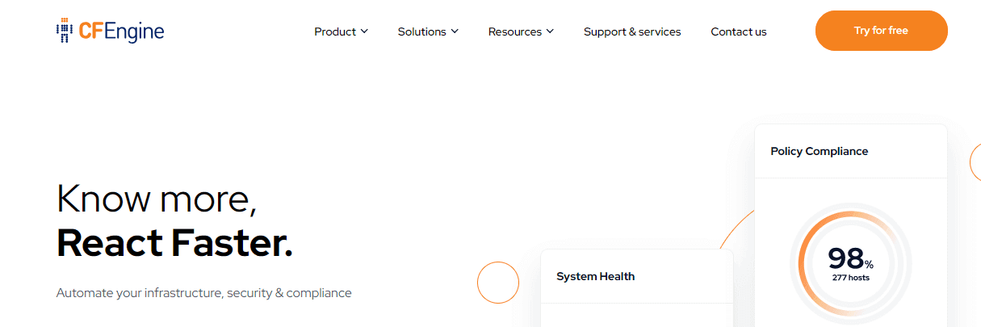Click the bold "React Faster." headline
981x327 pixels.
174,243
